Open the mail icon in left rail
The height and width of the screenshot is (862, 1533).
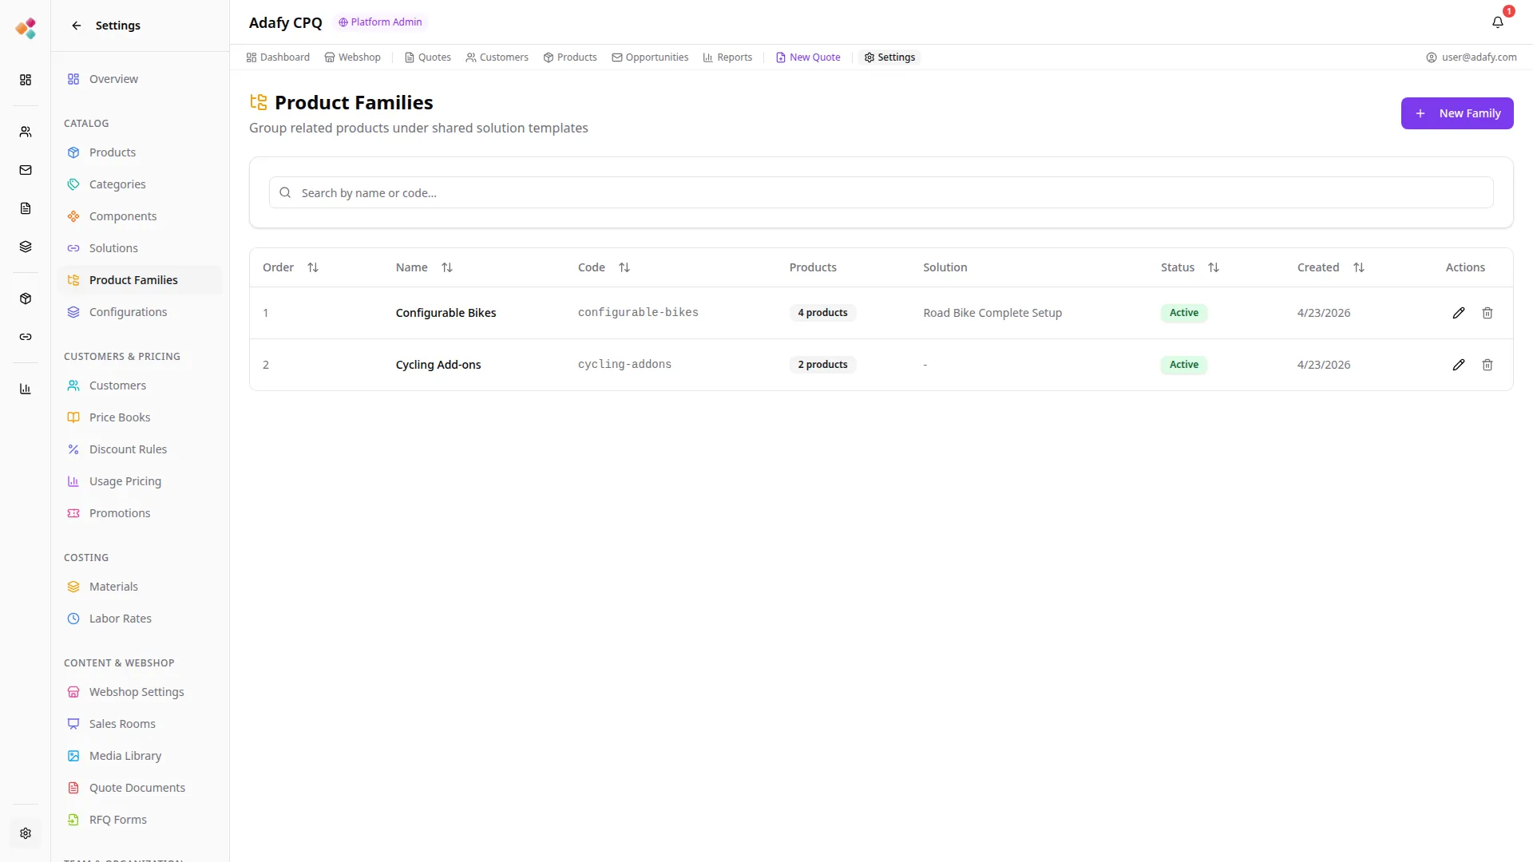coord(26,170)
